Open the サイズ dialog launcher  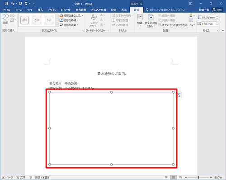click(218, 31)
